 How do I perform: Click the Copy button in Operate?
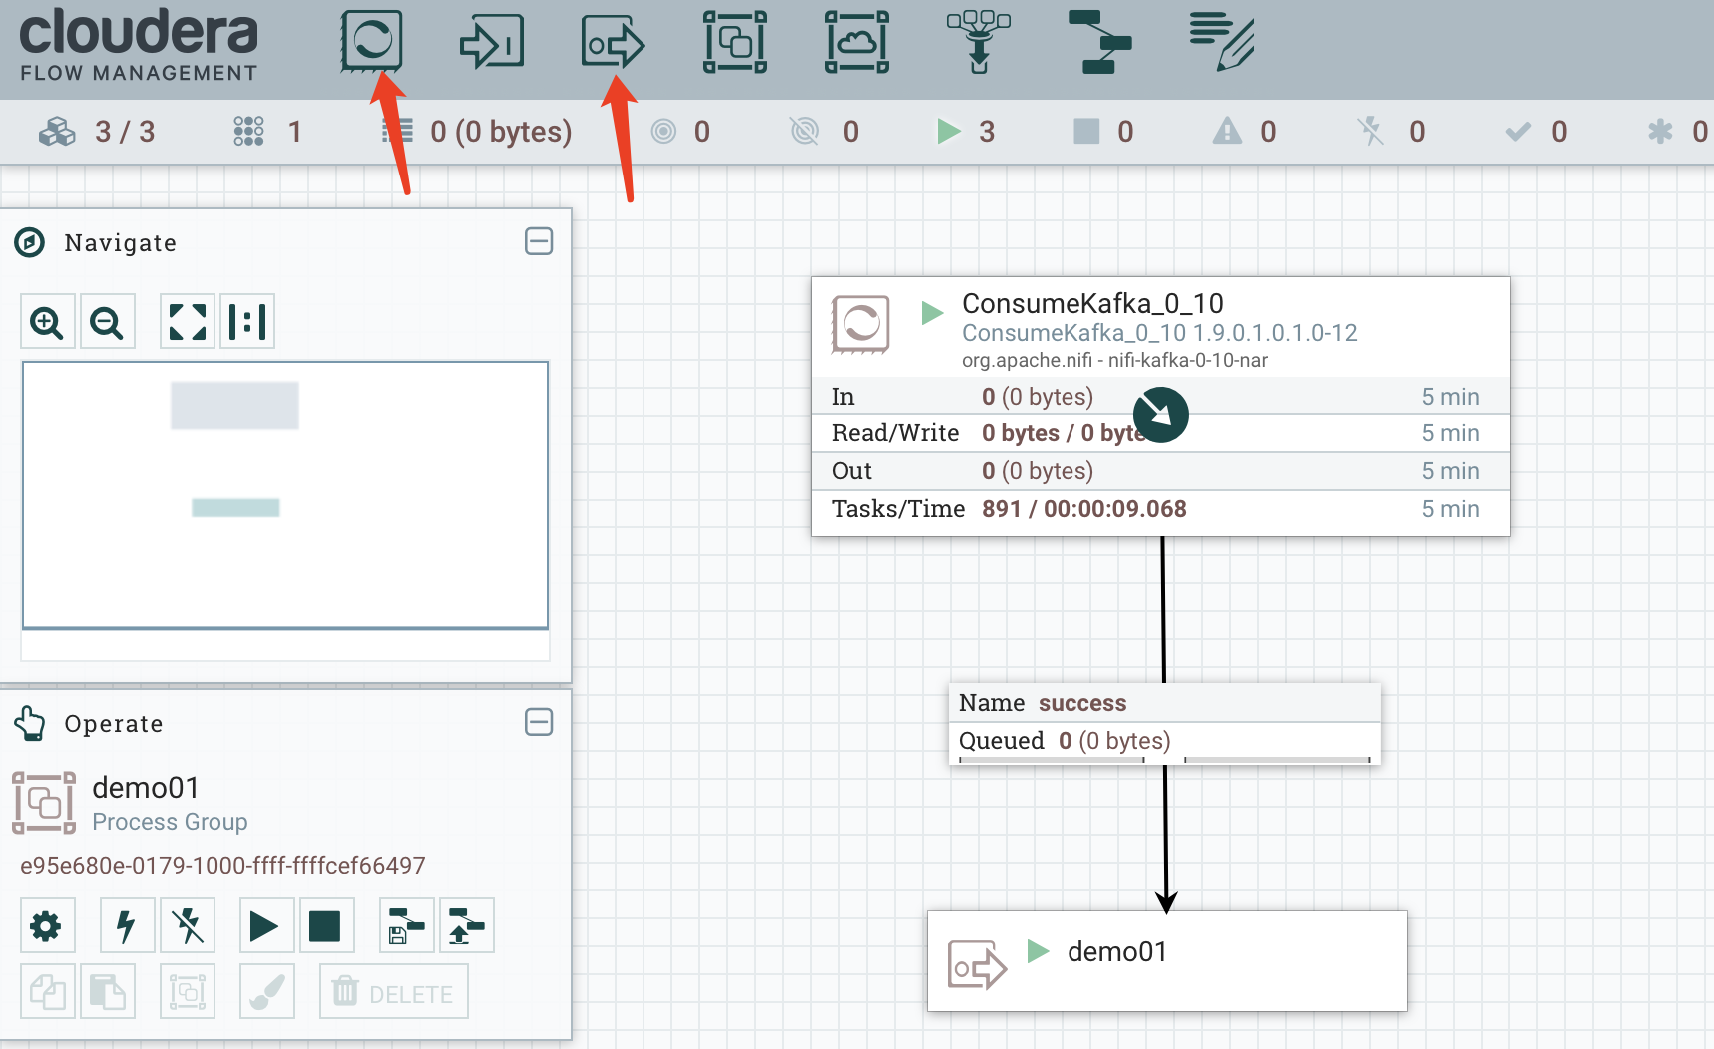(x=47, y=992)
